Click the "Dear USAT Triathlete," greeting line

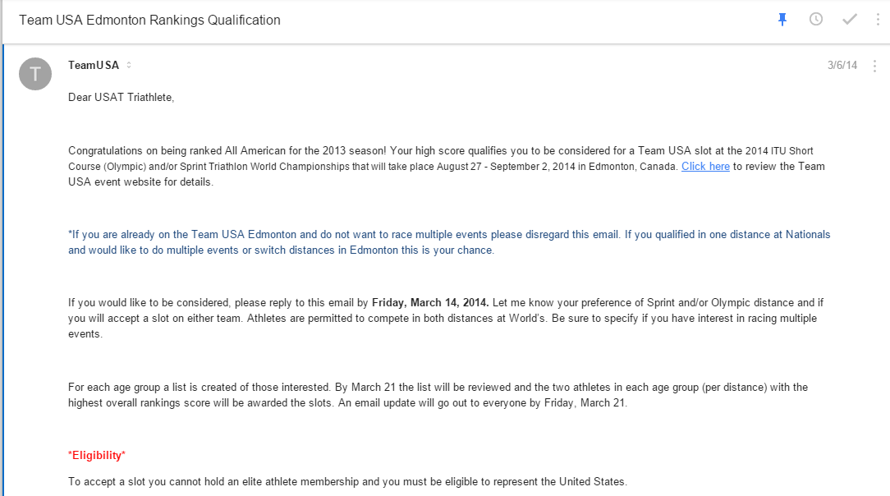coord(122,98)
